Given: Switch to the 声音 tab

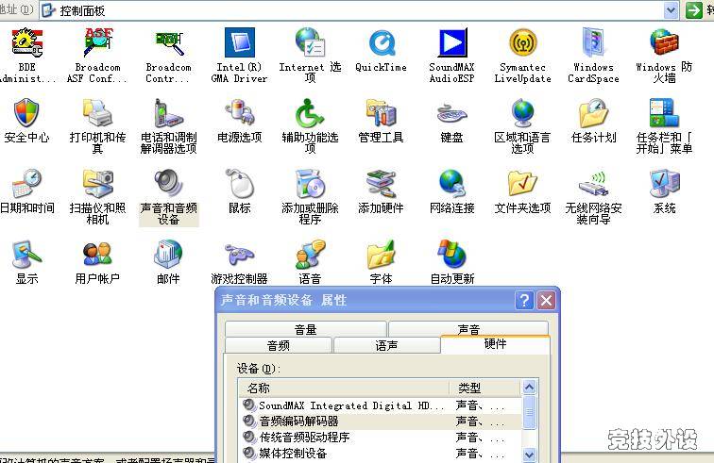Looking at the screenshot, I should tap(468, 329).
